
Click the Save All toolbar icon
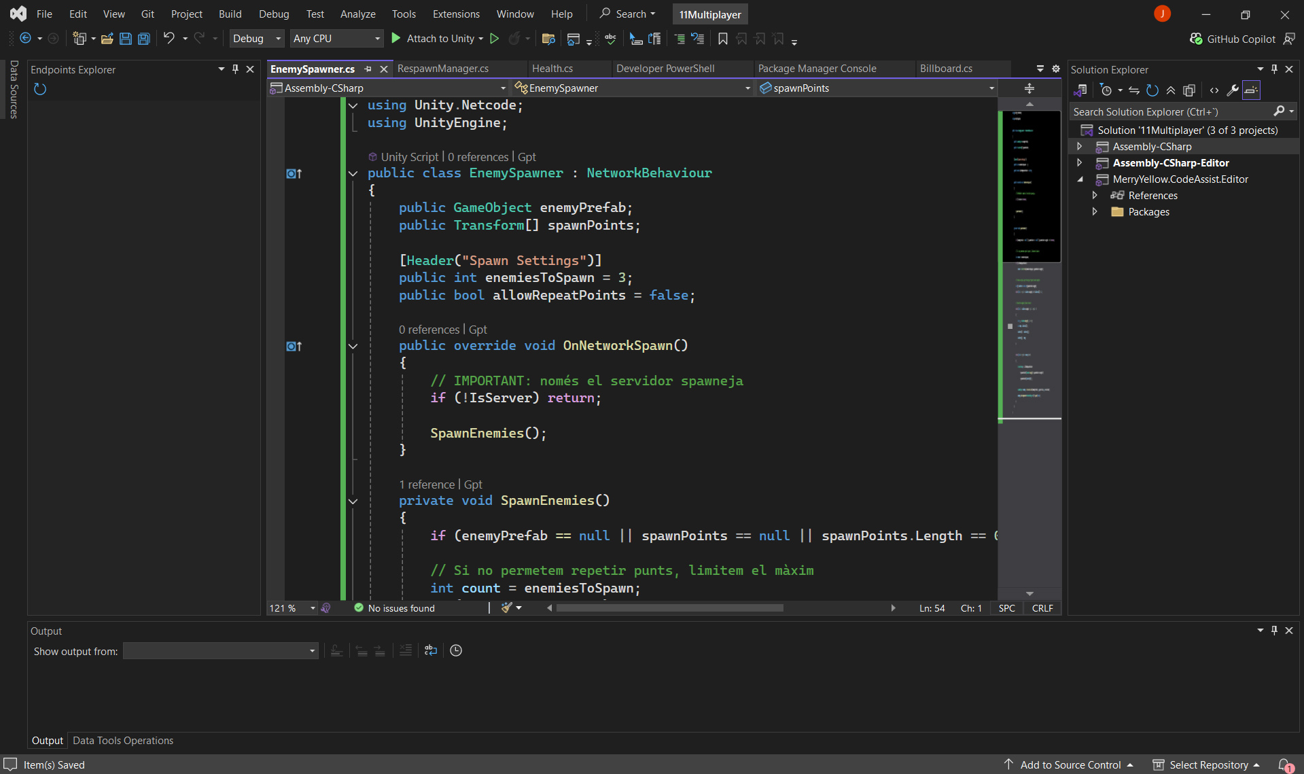tap(144, 39)
